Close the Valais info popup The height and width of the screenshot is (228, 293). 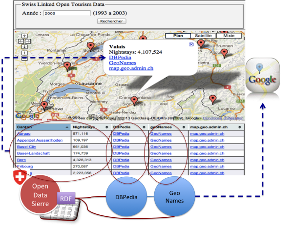point(191,44)
